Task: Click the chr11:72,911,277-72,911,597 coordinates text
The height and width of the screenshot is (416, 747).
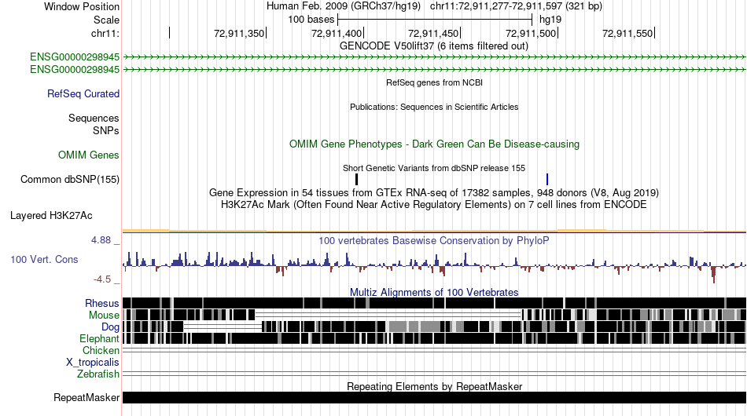Action: click(x=516, y=6)
